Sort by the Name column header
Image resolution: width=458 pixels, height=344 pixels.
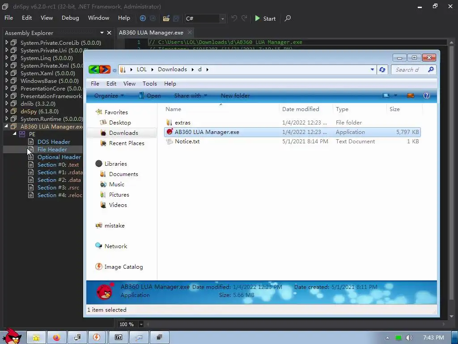tap(173, 109)
